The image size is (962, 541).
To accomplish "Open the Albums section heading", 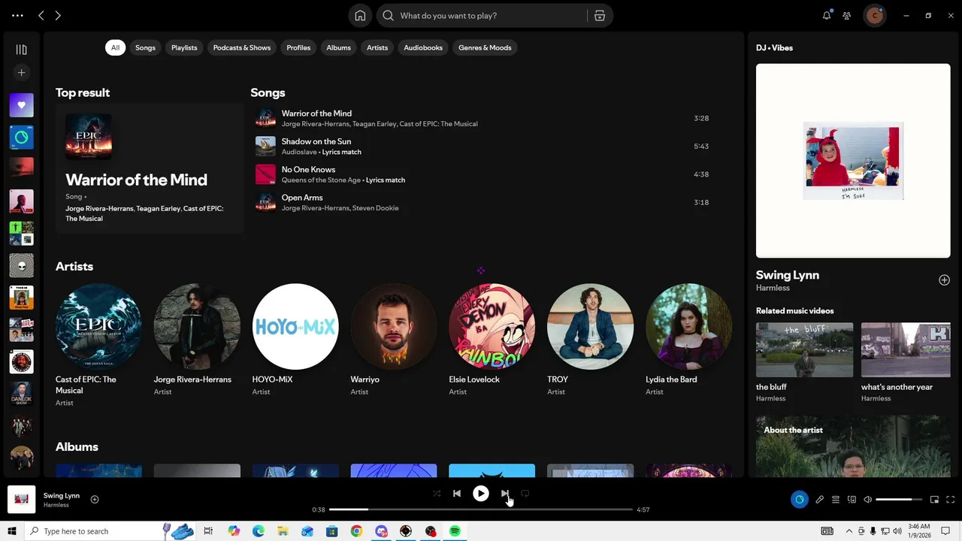I will click(x=77, y=446).
